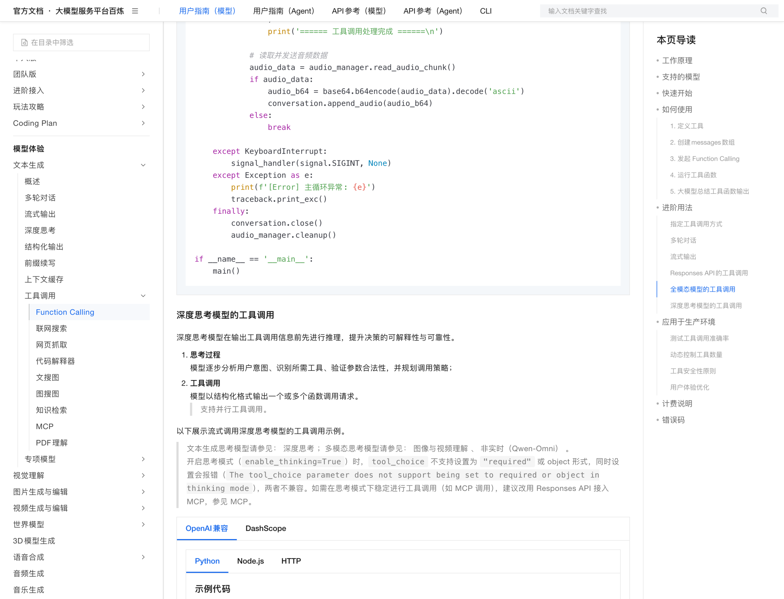
Task: Jump to 错误码 in page guide
Action: (x=673, y=420)
